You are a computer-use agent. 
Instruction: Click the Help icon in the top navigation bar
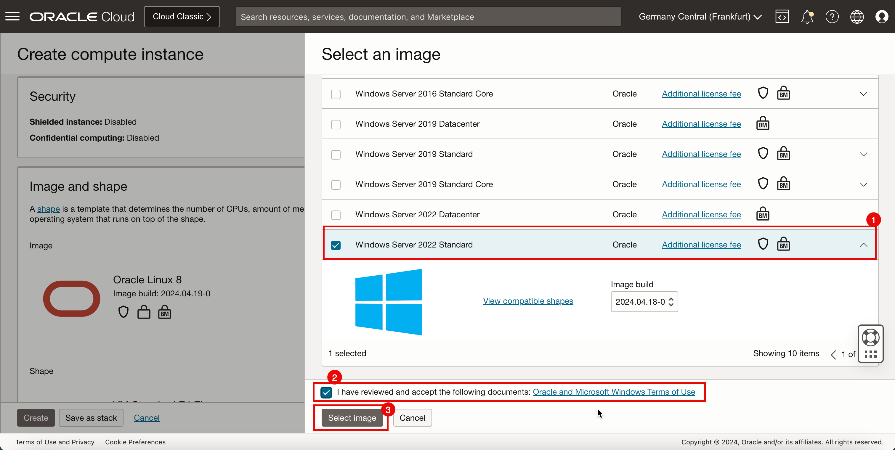pyautogui.click(x=832, y=17)
